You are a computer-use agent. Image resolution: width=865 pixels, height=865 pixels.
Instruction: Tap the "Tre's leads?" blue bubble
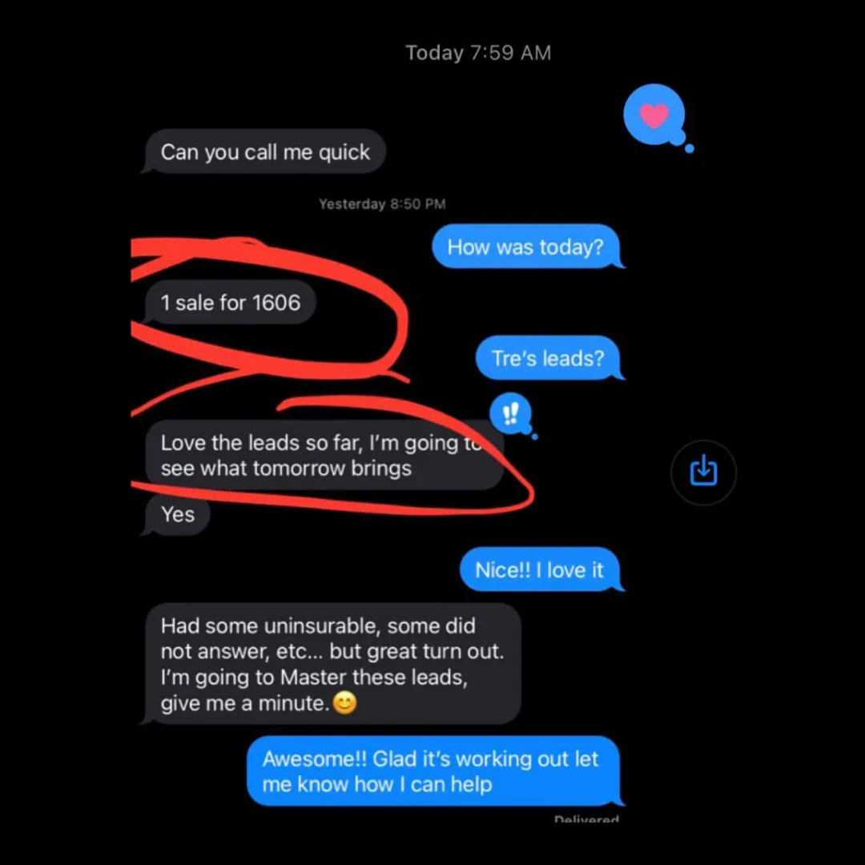coord(549,358)
